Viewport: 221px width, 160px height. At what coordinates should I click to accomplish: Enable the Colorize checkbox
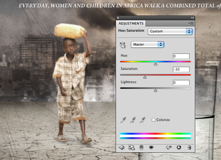tap(154, 120)
